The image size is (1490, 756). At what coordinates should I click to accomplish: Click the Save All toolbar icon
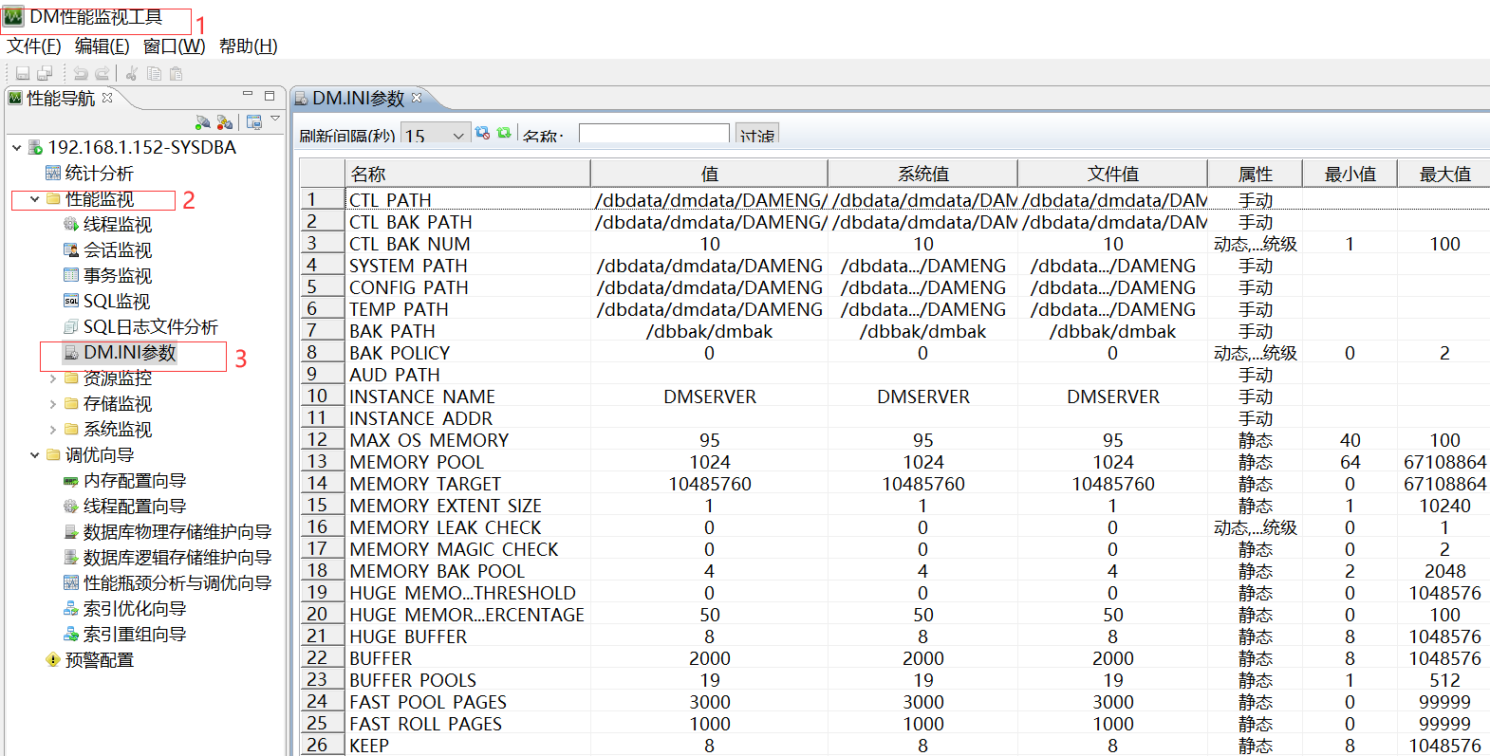[45, 73]
